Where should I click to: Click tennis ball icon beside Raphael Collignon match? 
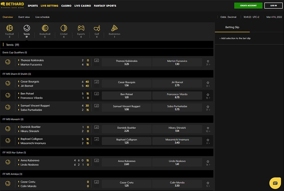click(8, 141)
